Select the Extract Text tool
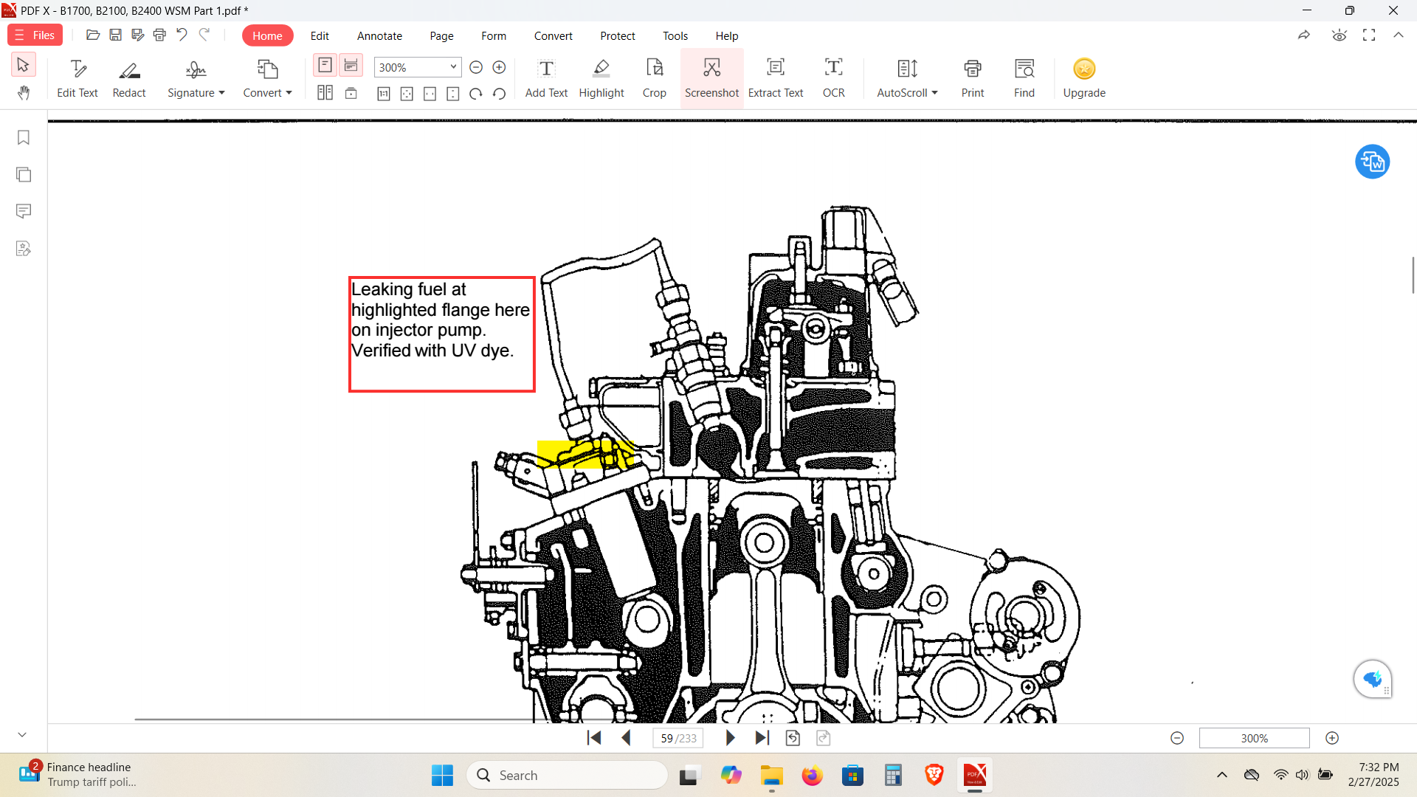This screenshot has width=1417, height=797. coord(776,77)
